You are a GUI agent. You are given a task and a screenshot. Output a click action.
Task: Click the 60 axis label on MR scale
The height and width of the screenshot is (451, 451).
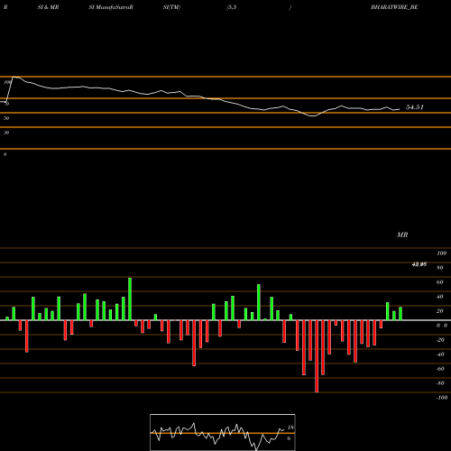coord(439,282)
